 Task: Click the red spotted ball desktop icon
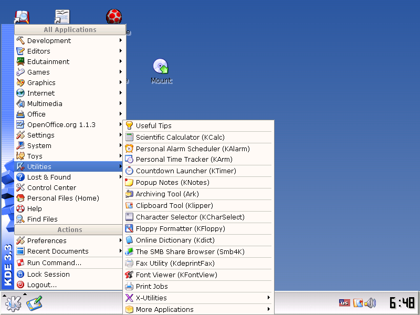[x=114, y=16]
